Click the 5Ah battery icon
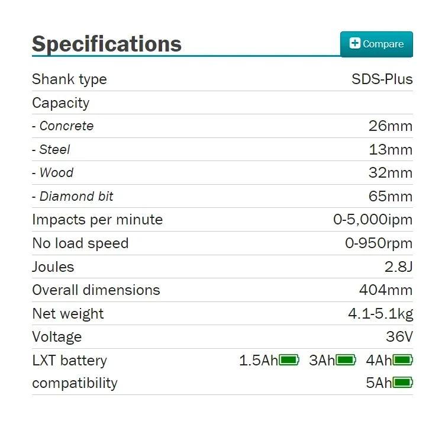 [403, 383]
